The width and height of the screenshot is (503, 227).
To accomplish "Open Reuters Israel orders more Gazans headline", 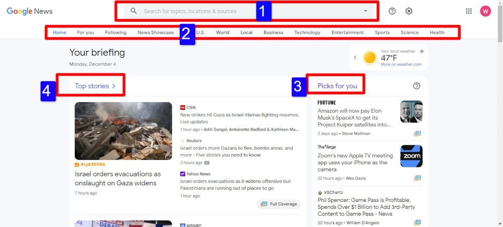I will click(x=236, y=151).
